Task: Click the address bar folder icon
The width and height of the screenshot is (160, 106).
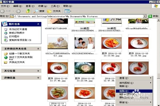Action: pyautogui.click(x=12, y=16)
